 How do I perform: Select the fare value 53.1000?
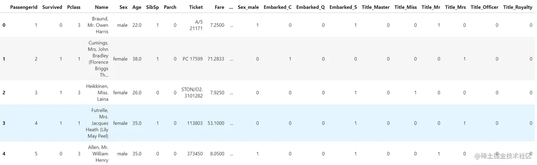[x=216, y=123]
